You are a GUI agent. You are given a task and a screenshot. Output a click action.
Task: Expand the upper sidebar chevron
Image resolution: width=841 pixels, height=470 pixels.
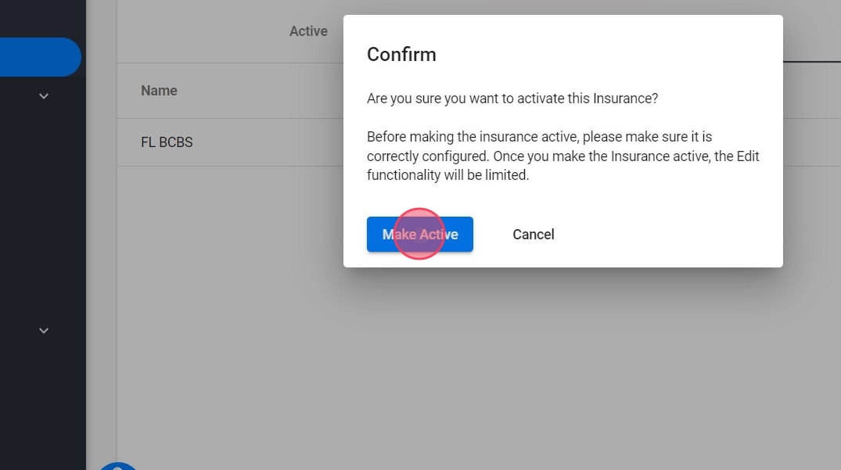(x=44, y=96)
